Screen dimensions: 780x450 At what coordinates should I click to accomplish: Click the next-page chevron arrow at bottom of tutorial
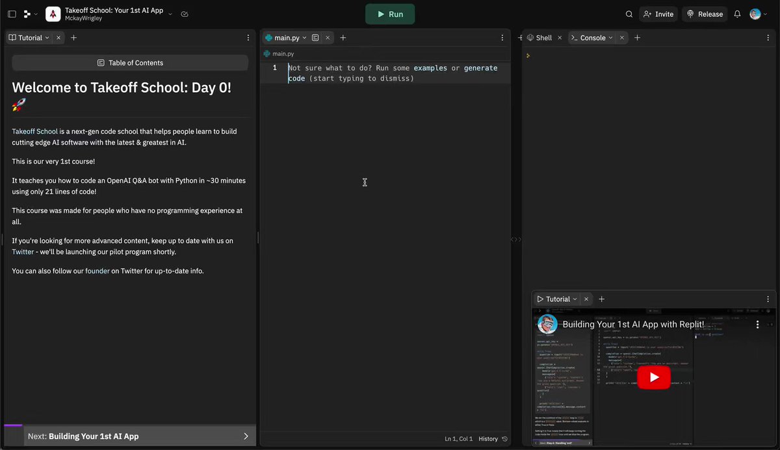tap(246, 436)
